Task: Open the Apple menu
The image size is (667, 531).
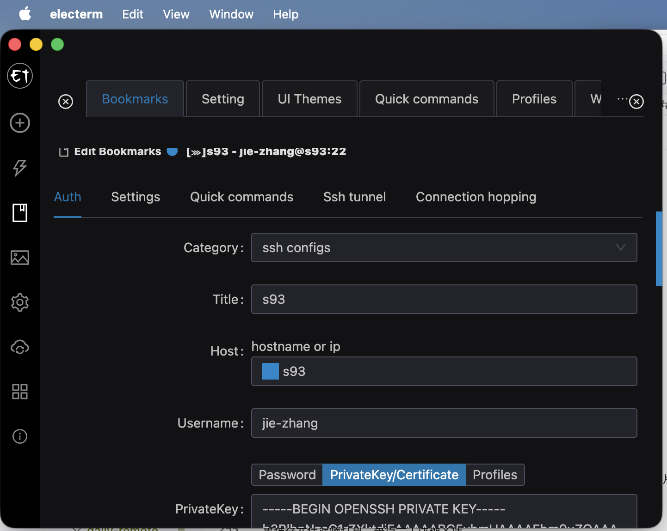Action: (x=25, y=14)
